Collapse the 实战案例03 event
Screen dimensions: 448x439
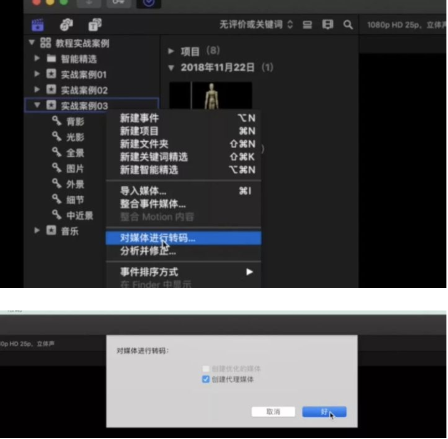37,105
